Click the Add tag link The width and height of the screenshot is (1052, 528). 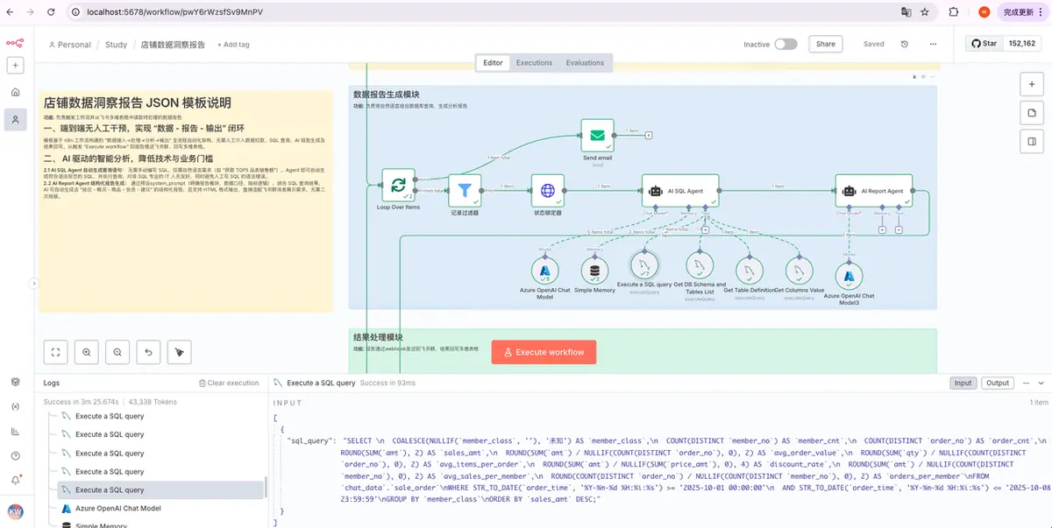point(233,45)
